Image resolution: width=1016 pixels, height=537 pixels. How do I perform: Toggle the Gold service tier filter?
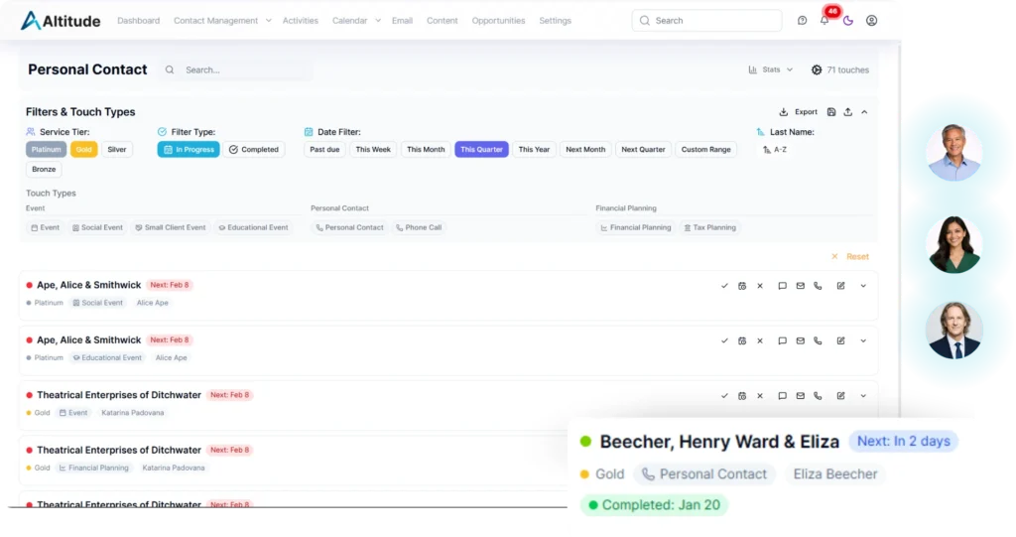[83, 150]
